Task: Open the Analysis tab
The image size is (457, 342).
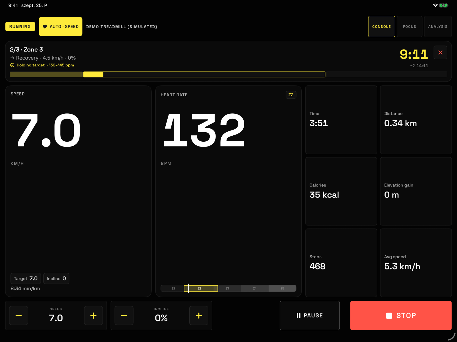Action: pyautogui.click(x=438, y=27)
